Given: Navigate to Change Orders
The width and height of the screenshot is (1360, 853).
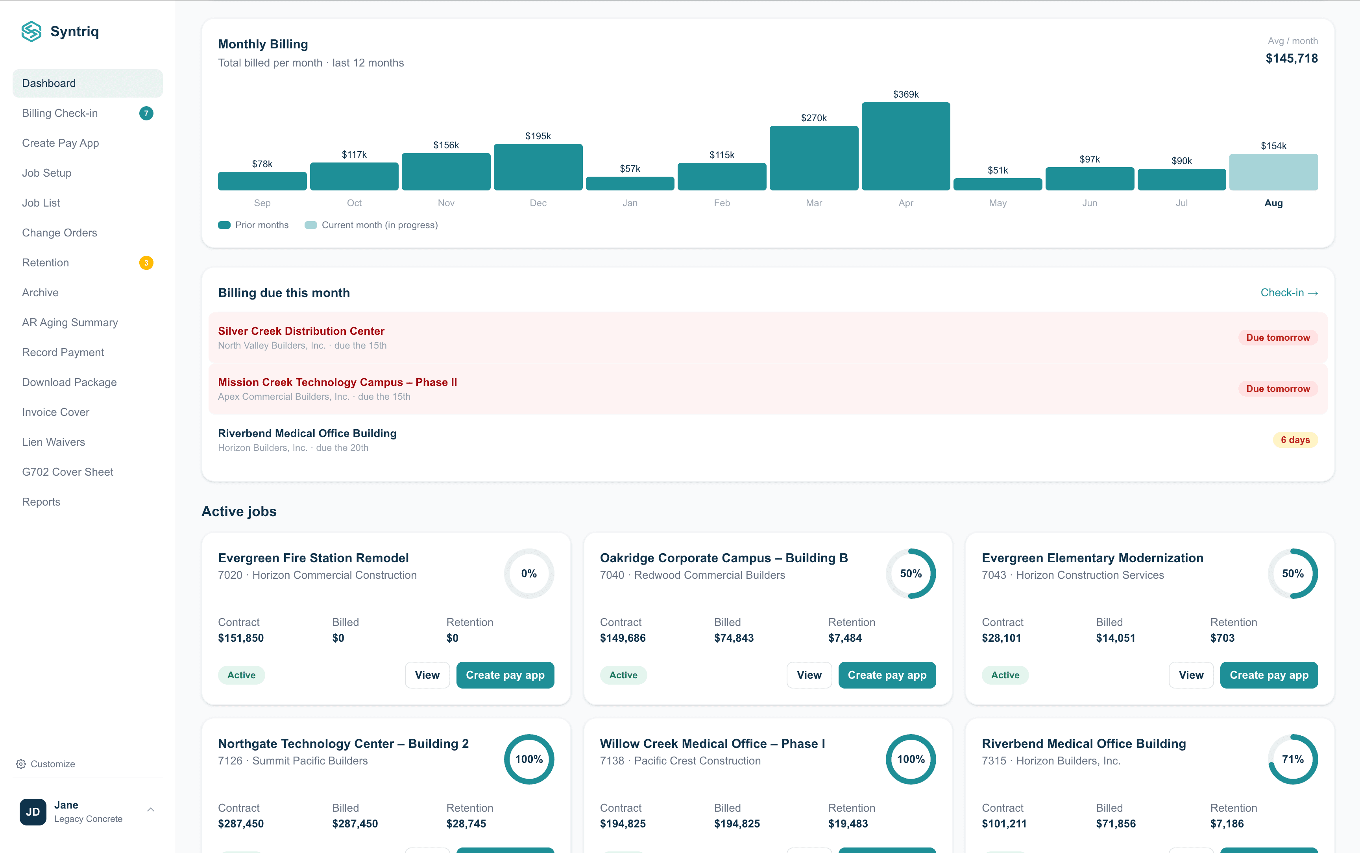Looking at the screenshot, I should tap(87, 233).
